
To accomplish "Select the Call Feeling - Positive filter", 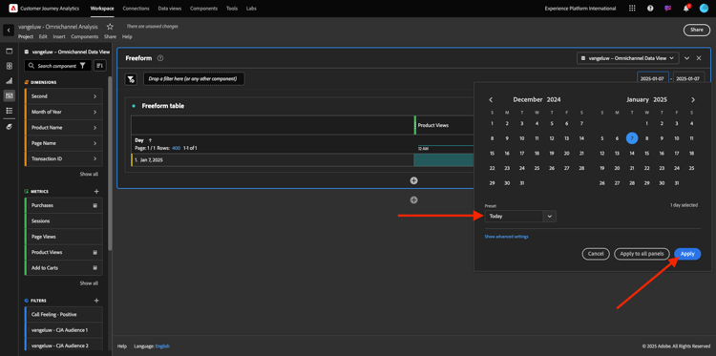I will click(63, 315).
